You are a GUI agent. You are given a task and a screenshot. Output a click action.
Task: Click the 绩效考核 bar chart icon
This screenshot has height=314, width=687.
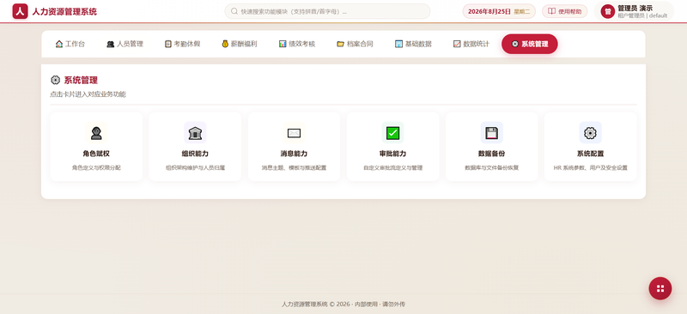coord(283,44)
